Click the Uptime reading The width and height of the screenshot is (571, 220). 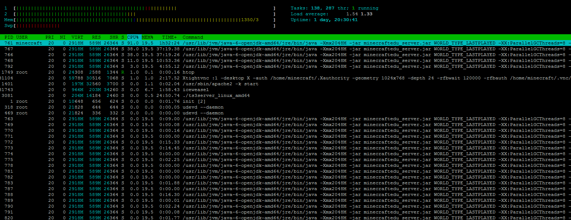click(324, 20)
